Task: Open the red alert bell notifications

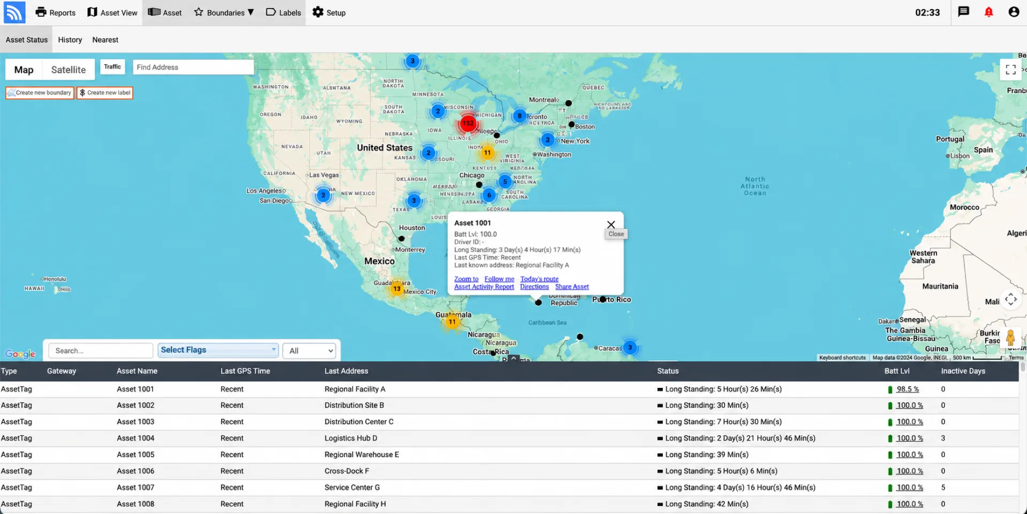Action: pos(988,12)
